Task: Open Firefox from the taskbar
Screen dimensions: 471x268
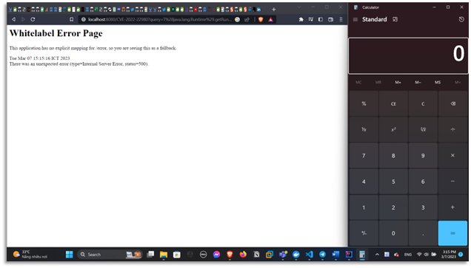Action: click(243, 255)
